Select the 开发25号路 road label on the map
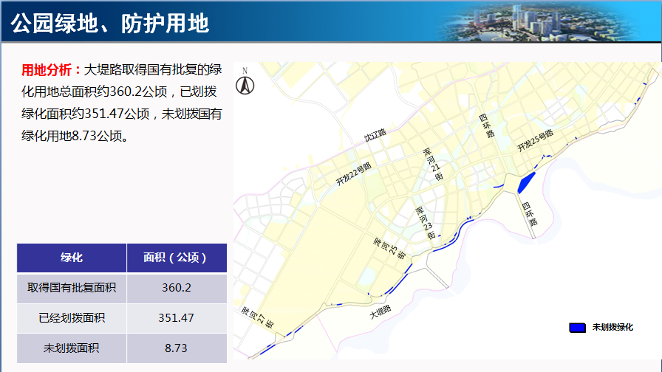Image resolution: width=662 pixels, height=372 pixels. coord(535,140)
